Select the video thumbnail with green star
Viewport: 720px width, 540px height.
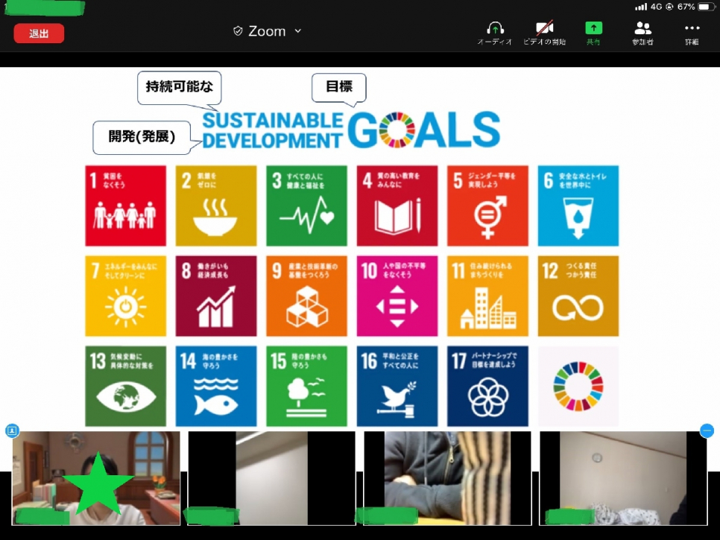96,478
